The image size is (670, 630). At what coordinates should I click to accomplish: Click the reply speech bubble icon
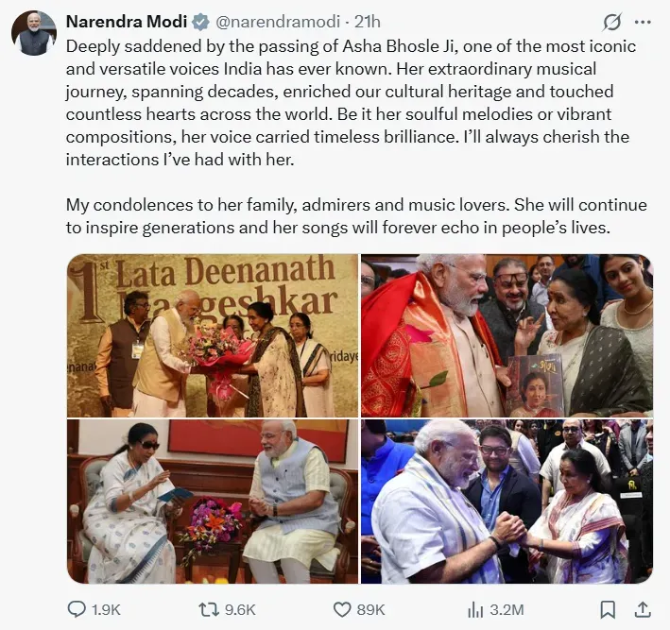(x=77, y=608)
